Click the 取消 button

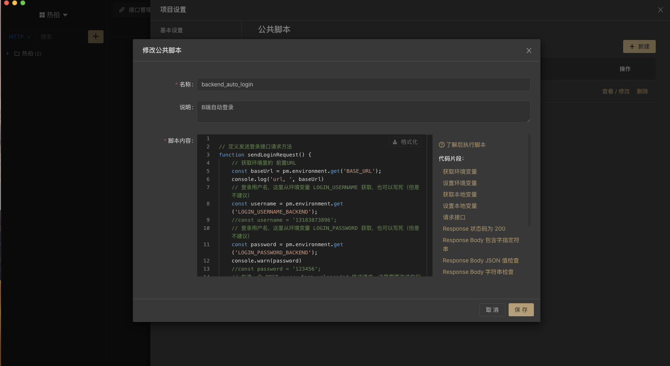click(492, 310)
